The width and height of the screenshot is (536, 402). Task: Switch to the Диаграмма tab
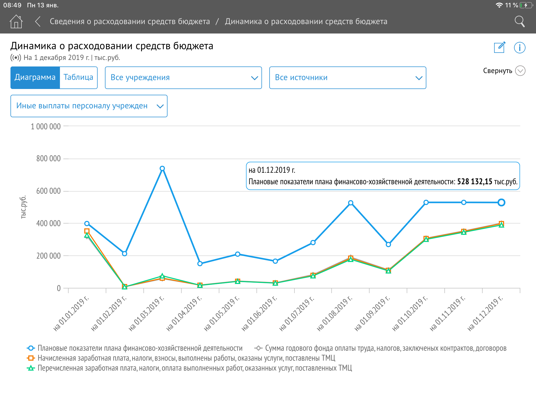pos(35,77)
